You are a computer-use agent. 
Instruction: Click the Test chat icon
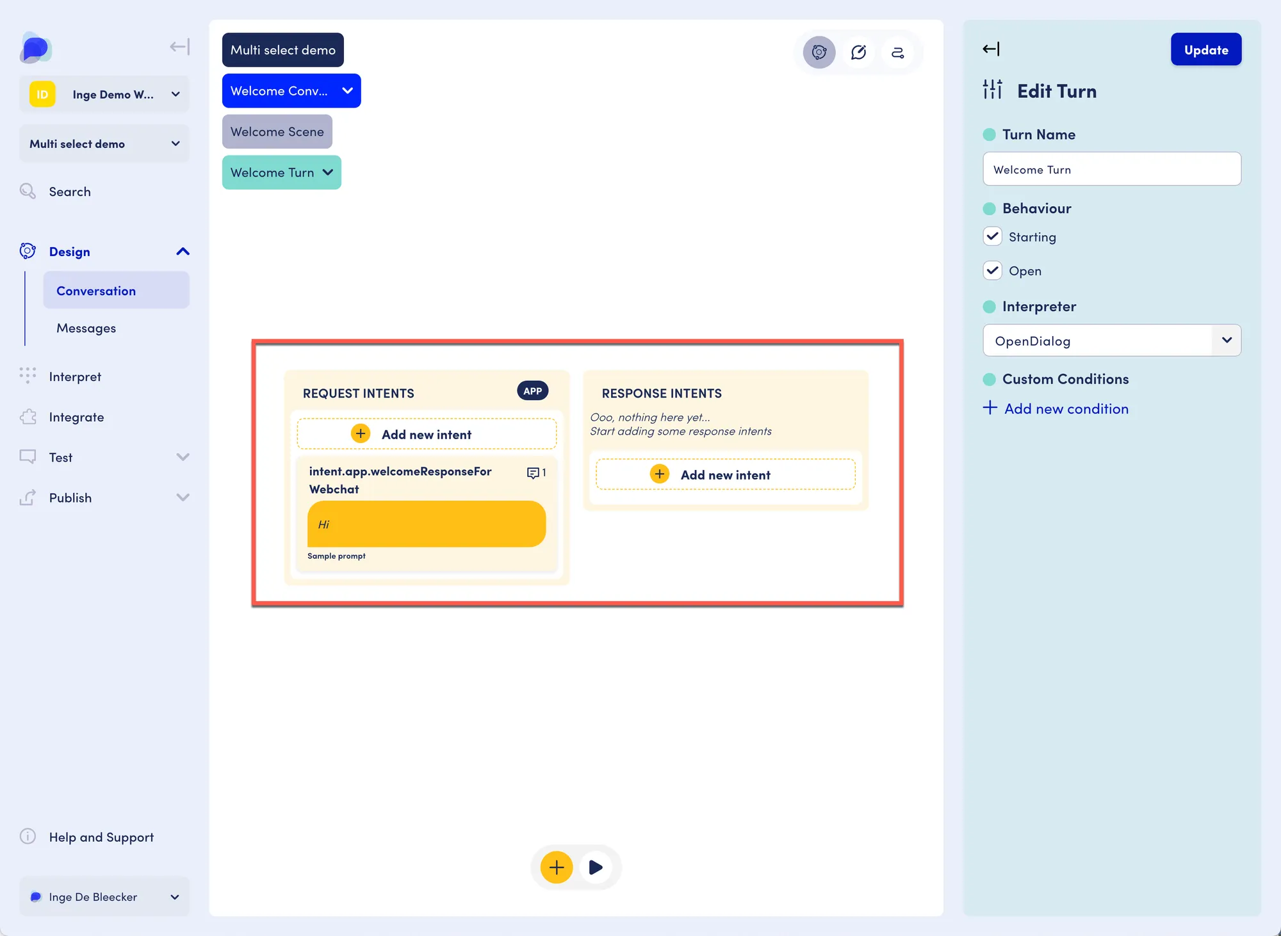click(28, 456)
